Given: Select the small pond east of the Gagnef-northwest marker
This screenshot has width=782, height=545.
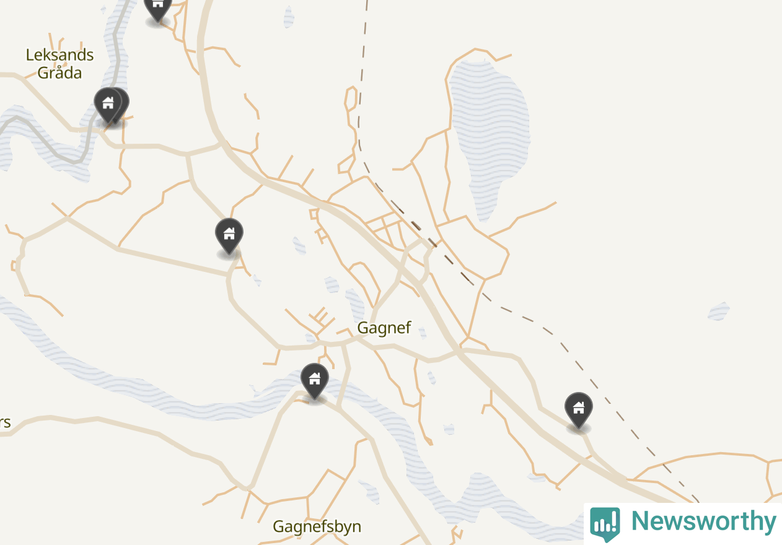Looking at the screenshot, I should [299, 246].
